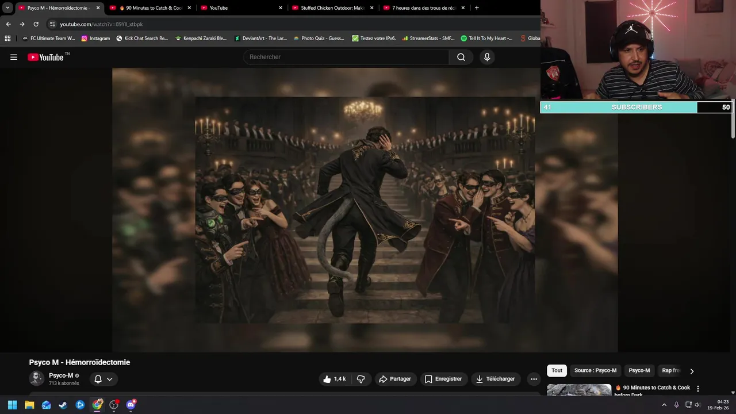Switch to the 90 Minutes to Catch & Cook tab
736x414 pixels.
pyautogui.click(x=151, y=8)
